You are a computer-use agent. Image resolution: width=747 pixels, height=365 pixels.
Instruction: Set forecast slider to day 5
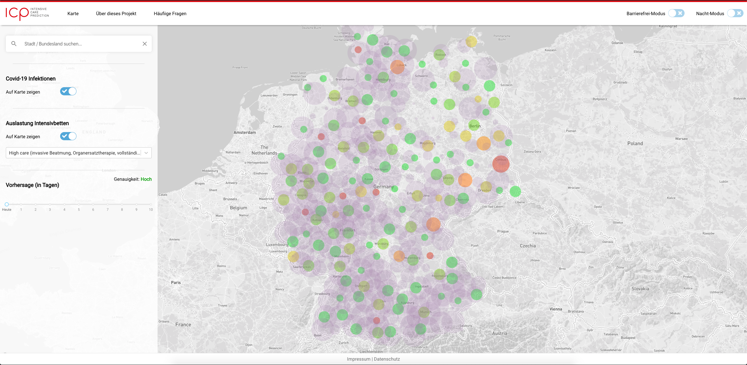click(x=79, y=204)
